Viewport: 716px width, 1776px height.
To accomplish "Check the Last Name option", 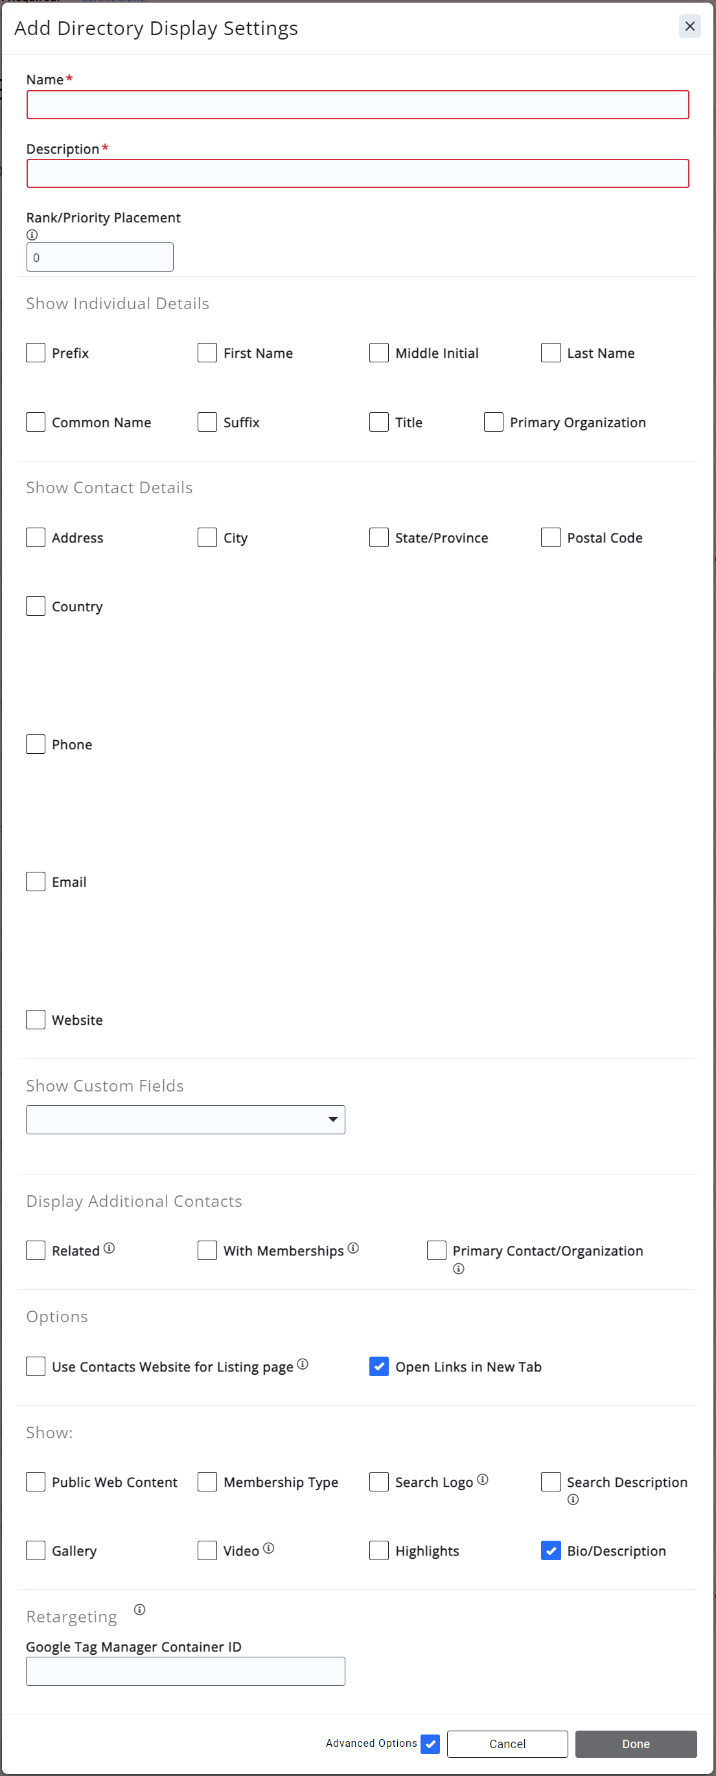I will (551, 353).
